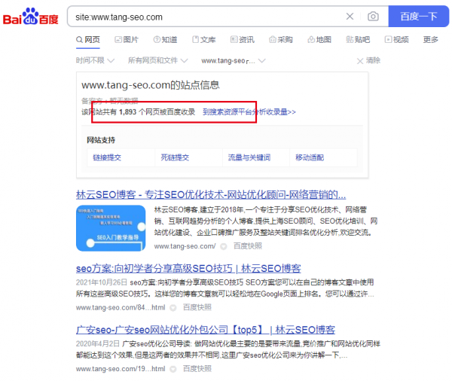Open 移动适配 link
The height and width of the screenshot is (381, 452).
(x=310, y=157)
